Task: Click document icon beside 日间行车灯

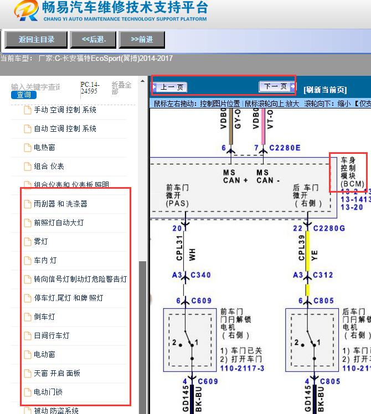Action: click(28, 336)
